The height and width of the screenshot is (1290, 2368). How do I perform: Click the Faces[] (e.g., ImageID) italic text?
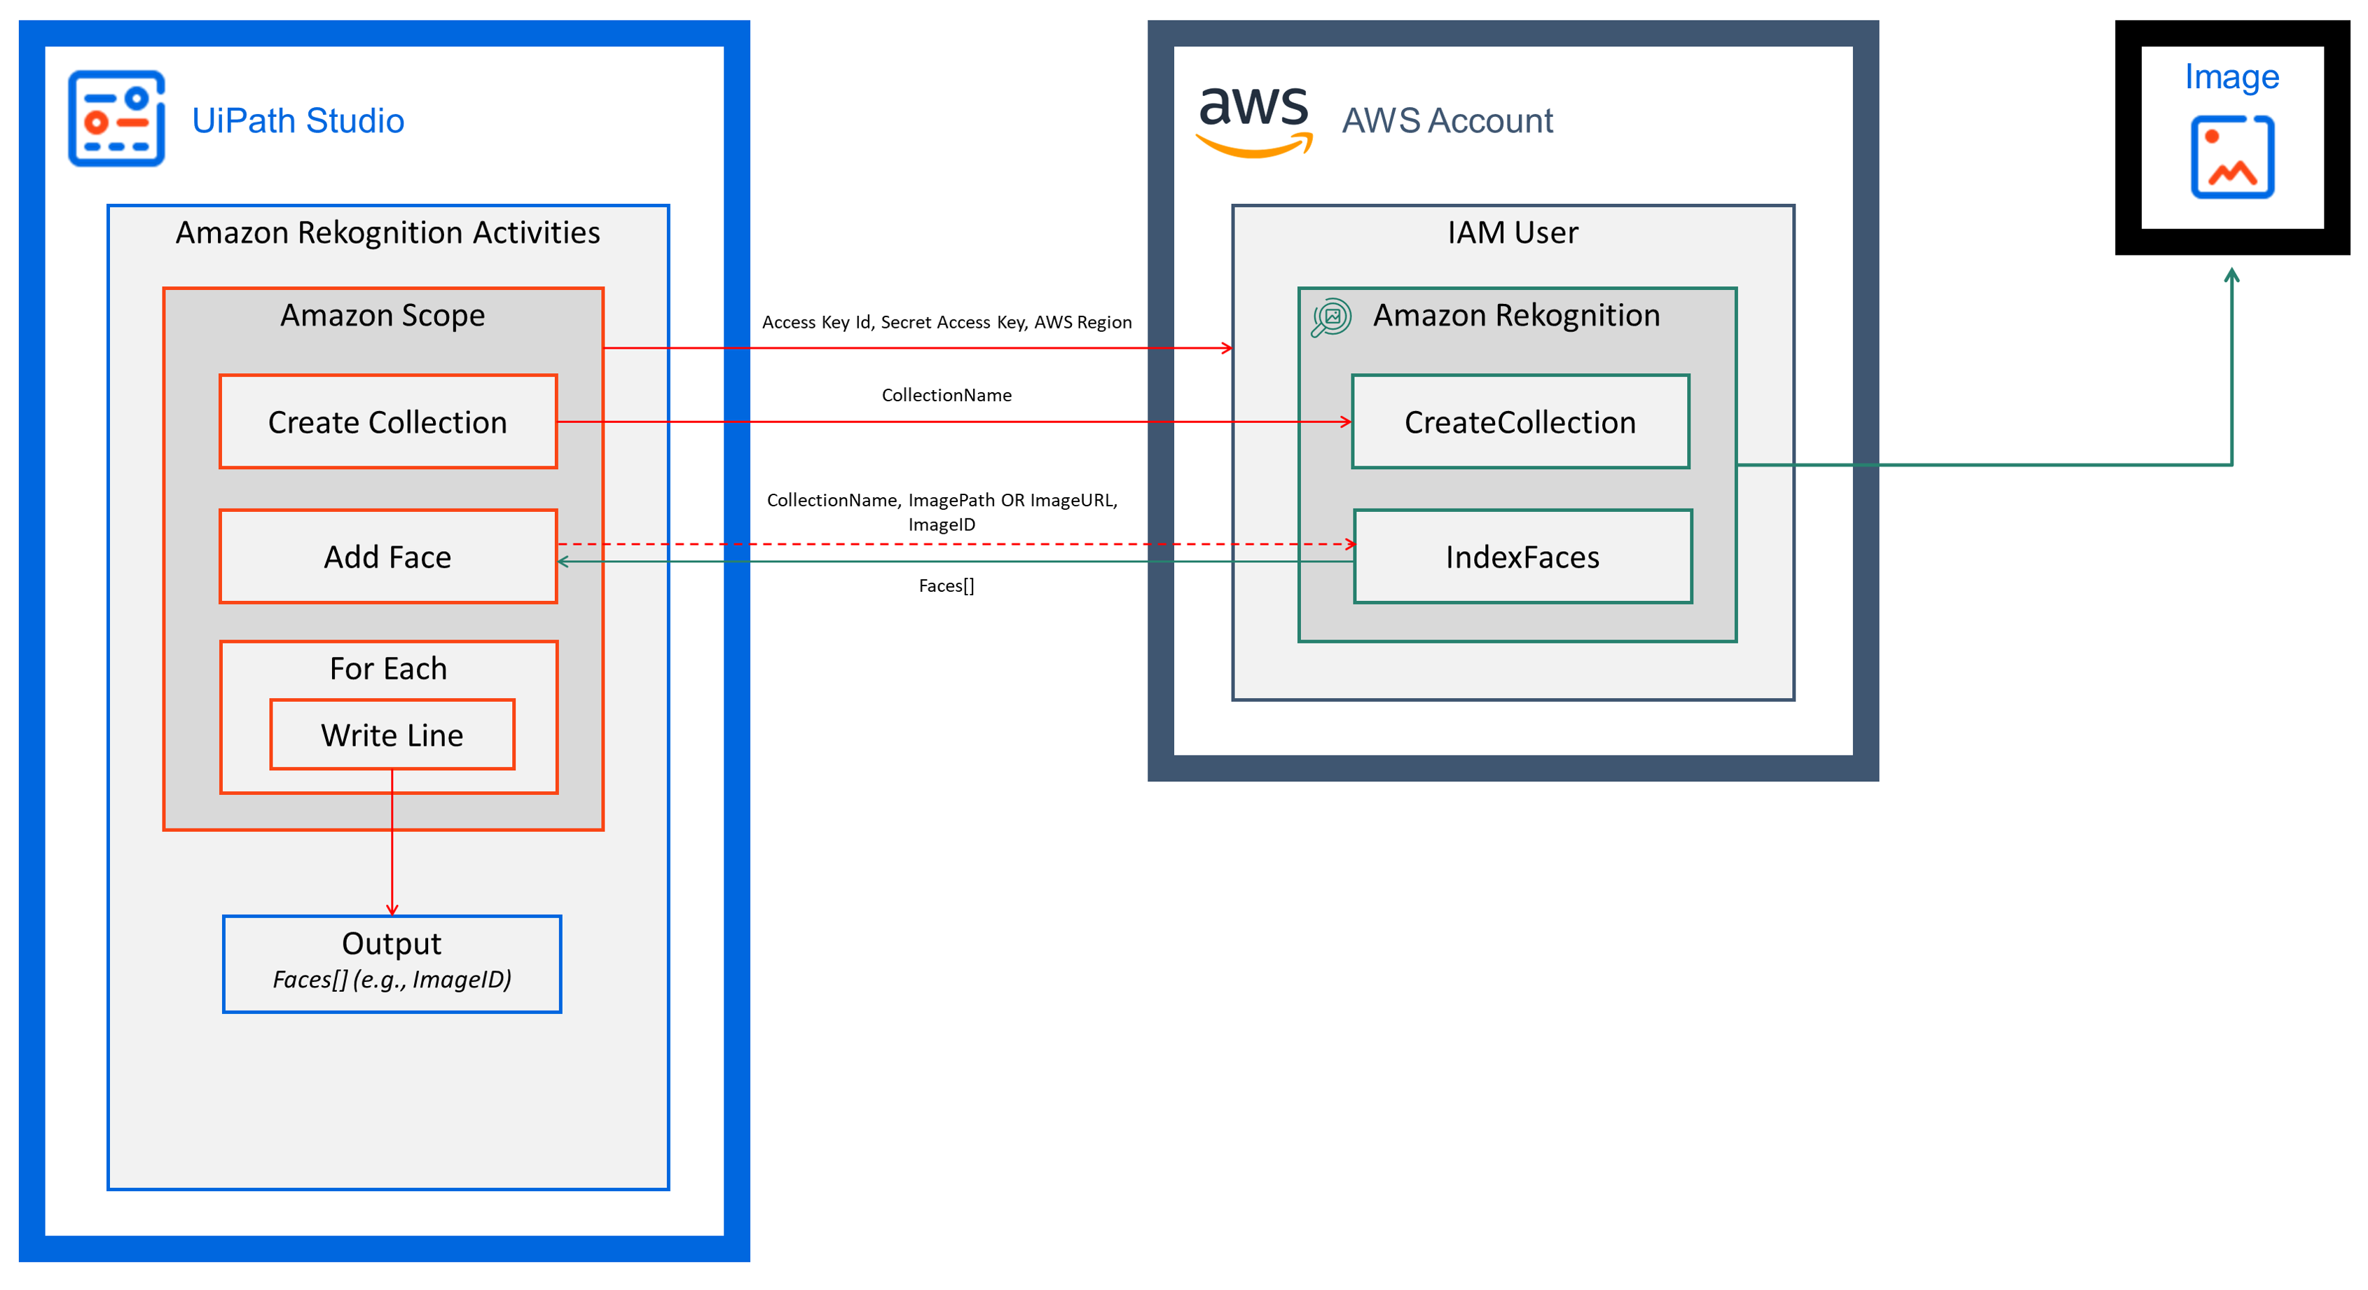392,980
